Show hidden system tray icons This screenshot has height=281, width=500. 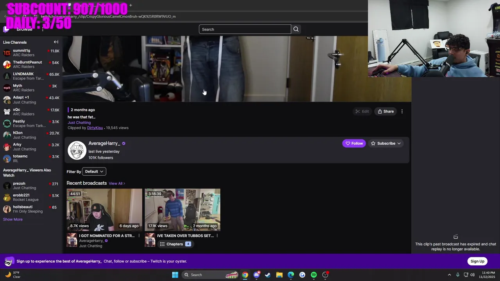point(449,275)
